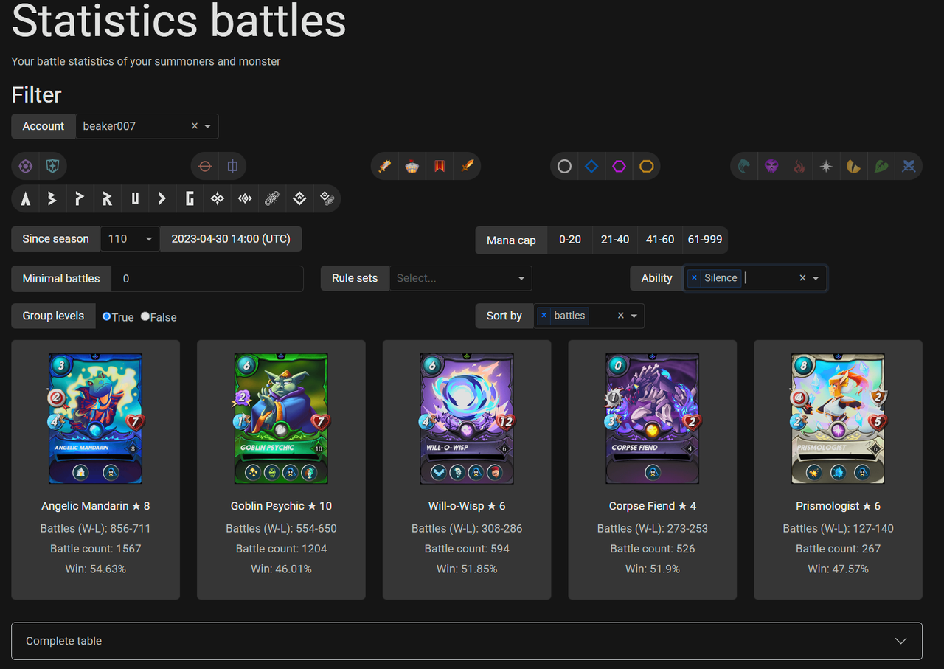Click the Minimal battles input field
The height and width of the screenshot is (669, 944).
tap(207, 279)
